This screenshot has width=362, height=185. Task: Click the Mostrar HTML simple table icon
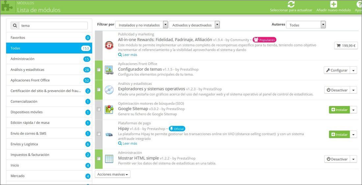coord(109,159)
